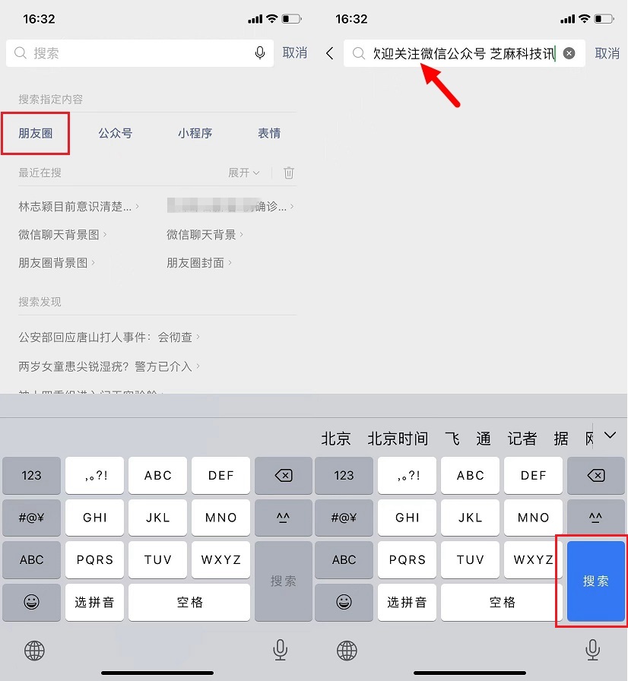Tap 空格 space key on left keyboard

pos(189,602)
